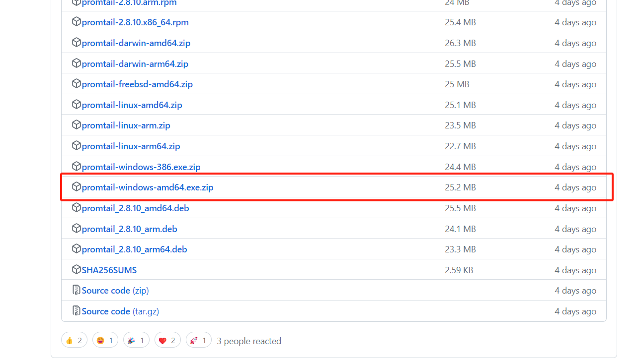
Task: Click package icon beside promtail-linux-amd64.zip
Action: coord(76,105)
